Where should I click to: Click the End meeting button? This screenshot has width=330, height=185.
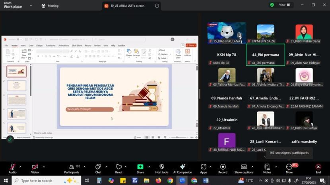(x=318, y=168)
